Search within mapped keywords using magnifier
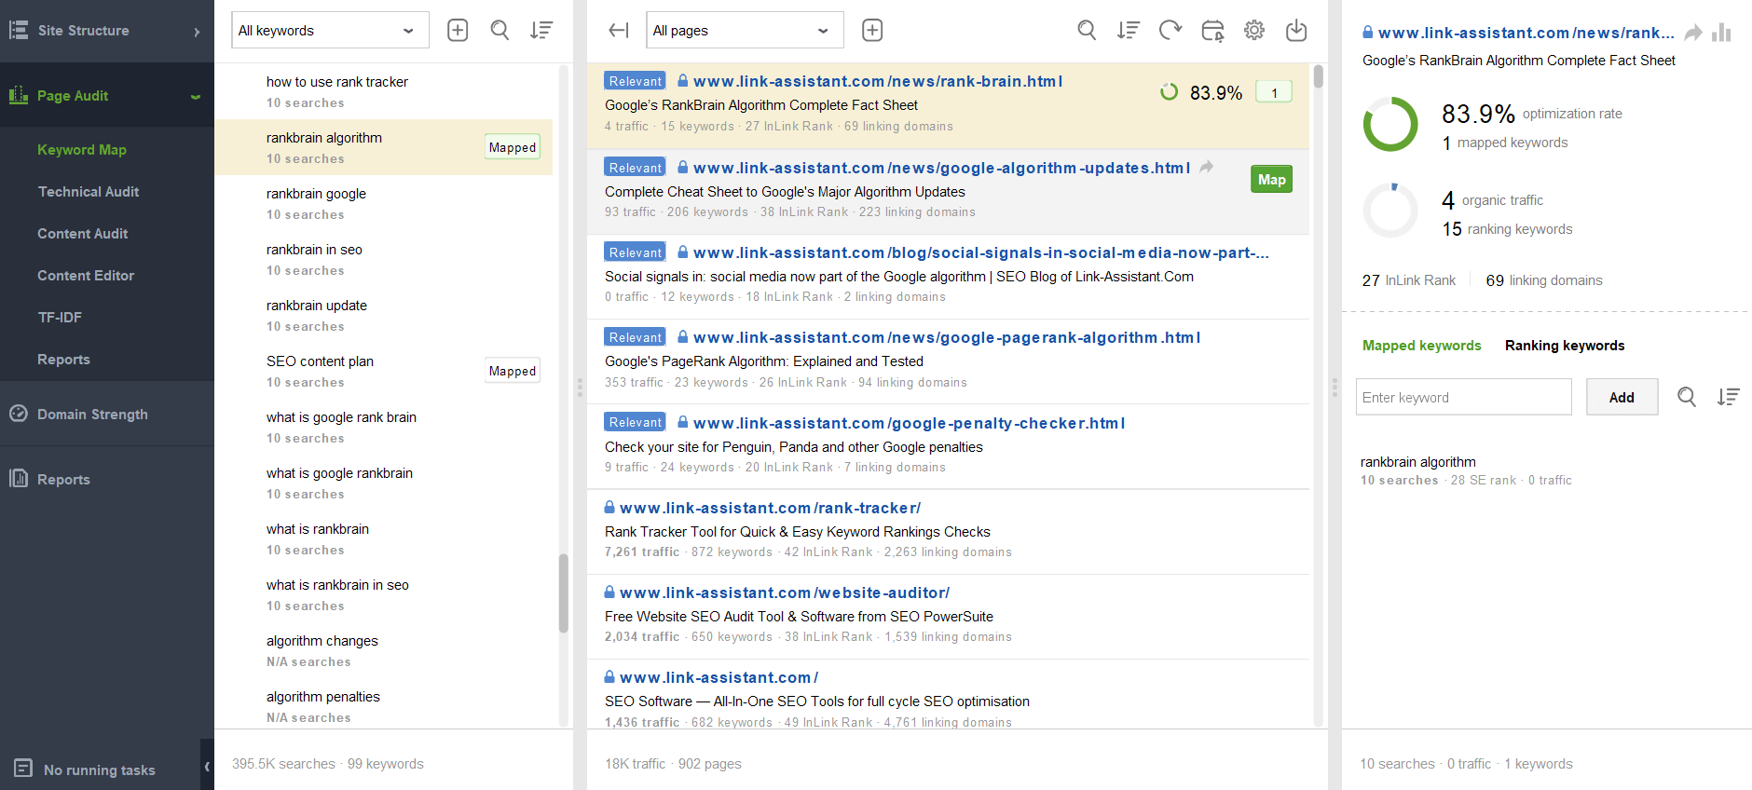 point(1687,397)
